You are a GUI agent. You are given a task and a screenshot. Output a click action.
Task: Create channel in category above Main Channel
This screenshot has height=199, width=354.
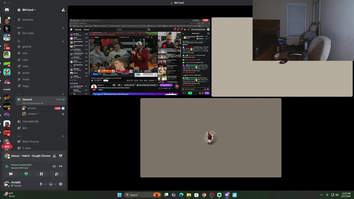[x=63, y=136]
